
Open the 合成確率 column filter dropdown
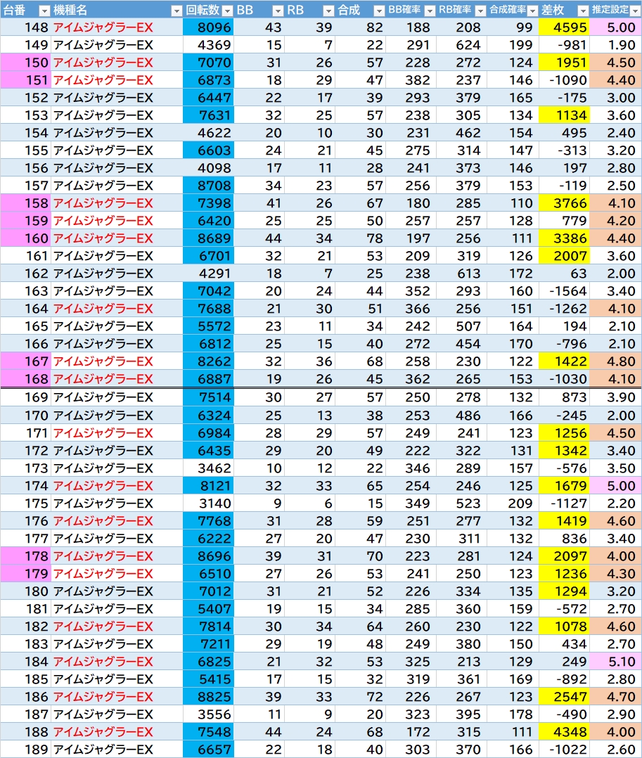click(532, 11)
